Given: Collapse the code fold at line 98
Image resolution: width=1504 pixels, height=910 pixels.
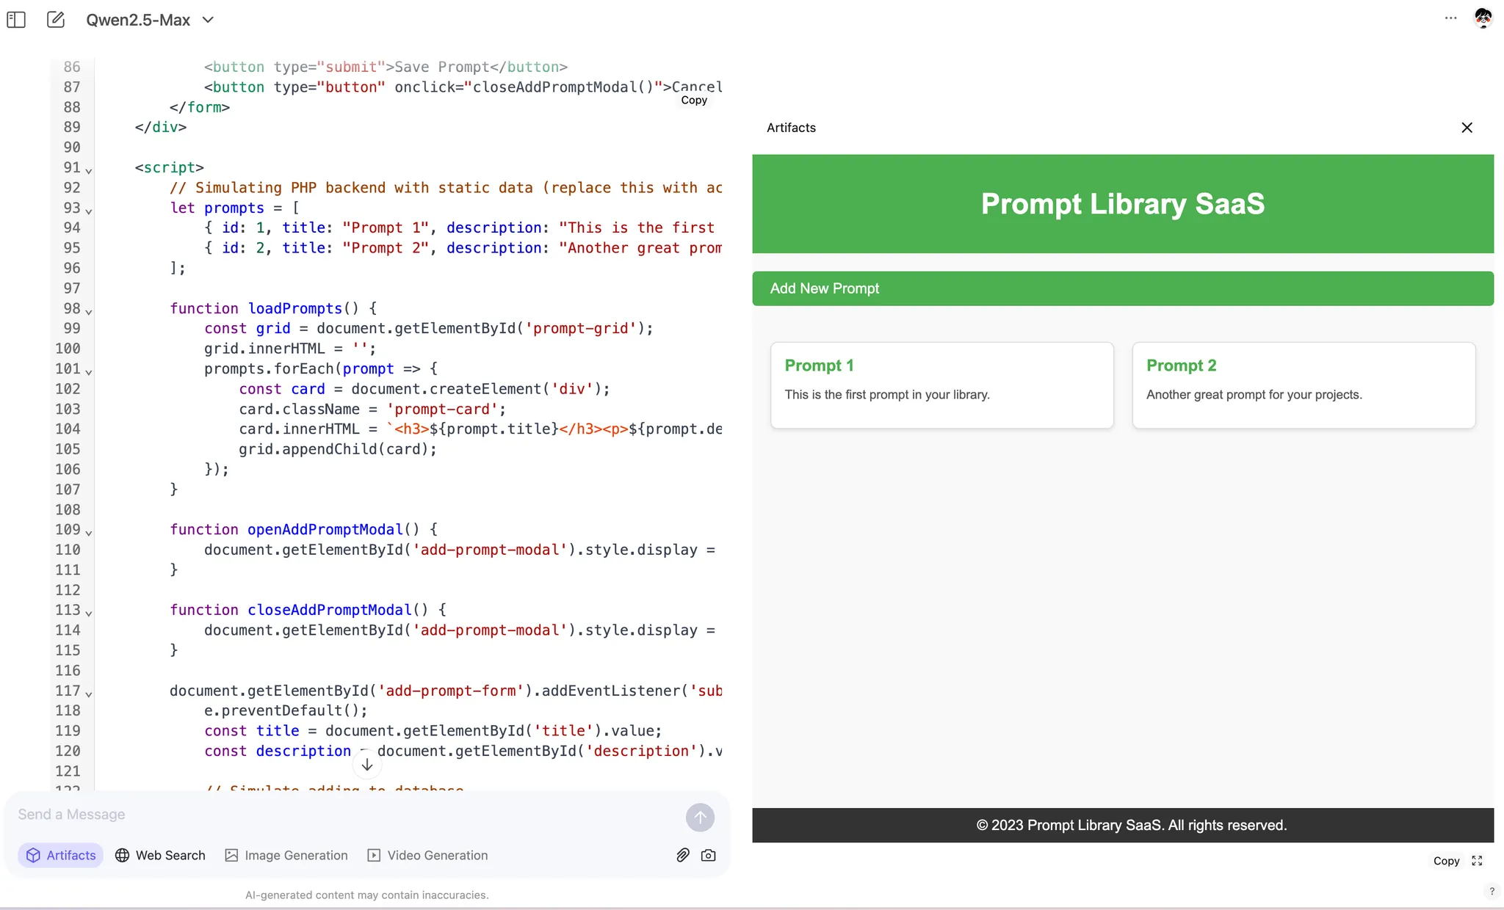Looking at the screenshot, I should [89, 311].
